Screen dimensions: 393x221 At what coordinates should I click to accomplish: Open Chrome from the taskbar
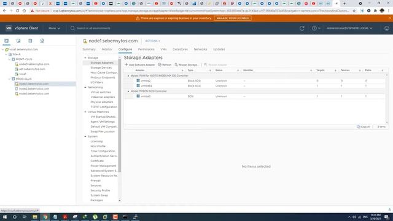coord(45,217)
